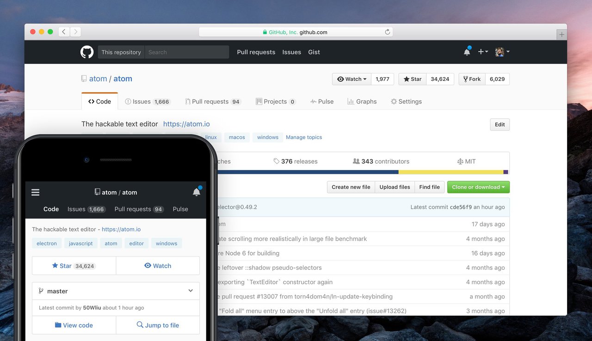Go back with Safari's back arrow
This screenshot has height=341, width=592.
pos(64,32)
